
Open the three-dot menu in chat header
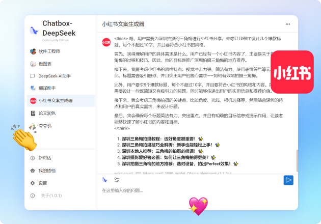click(x=288, y=24)
